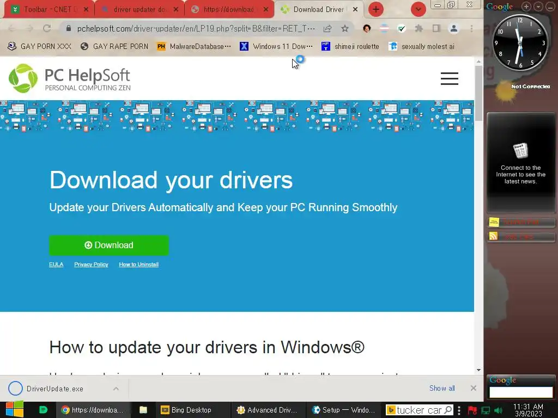The image size is (558, 418).
Task: Click the share page icon
Action: [327, 28]
